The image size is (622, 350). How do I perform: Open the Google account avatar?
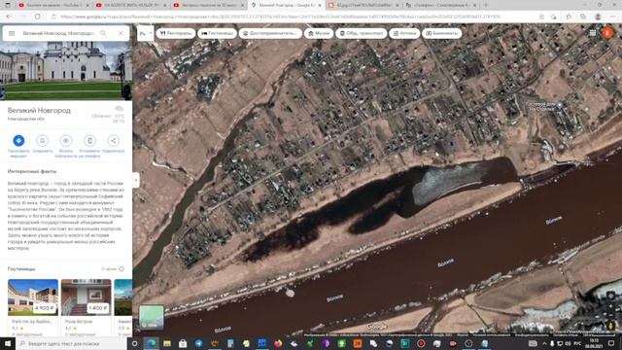[607, 33]
